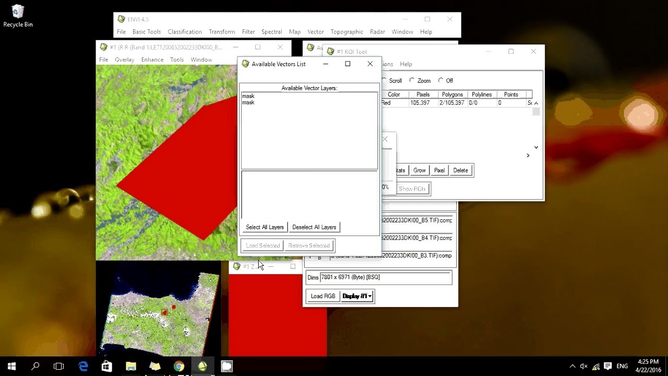Viewport: 668px width, 376px height.
Task: Open Window menu in ENVI 4.5 main bar
Action: (402, 32)
